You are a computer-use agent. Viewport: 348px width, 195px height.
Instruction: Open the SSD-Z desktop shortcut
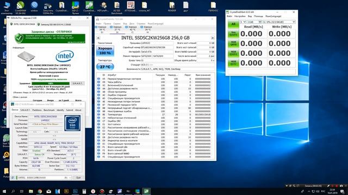pyautogui.click(x=76, y=8)
